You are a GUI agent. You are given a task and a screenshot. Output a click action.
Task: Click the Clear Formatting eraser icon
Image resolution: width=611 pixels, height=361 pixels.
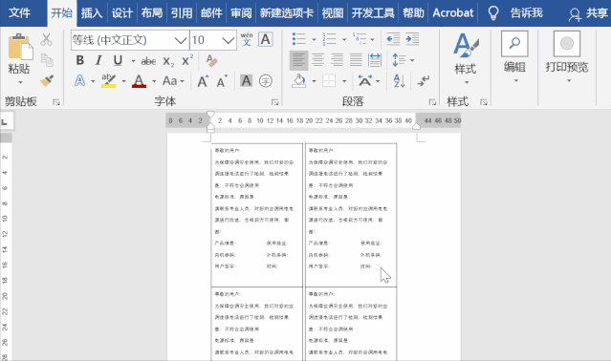pyautogui.click(x=211, y=61)
